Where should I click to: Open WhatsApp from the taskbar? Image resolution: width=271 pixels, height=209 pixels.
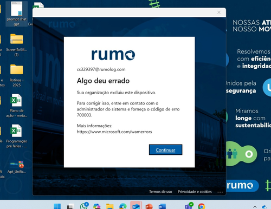point(84,206)
